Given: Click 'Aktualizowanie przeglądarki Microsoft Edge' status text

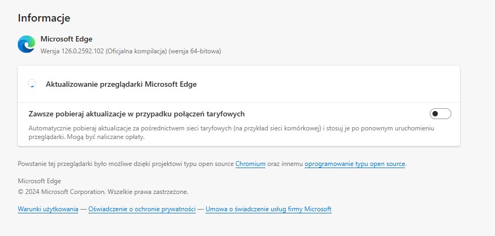Looking at the screenshot, I should [121, 84].
